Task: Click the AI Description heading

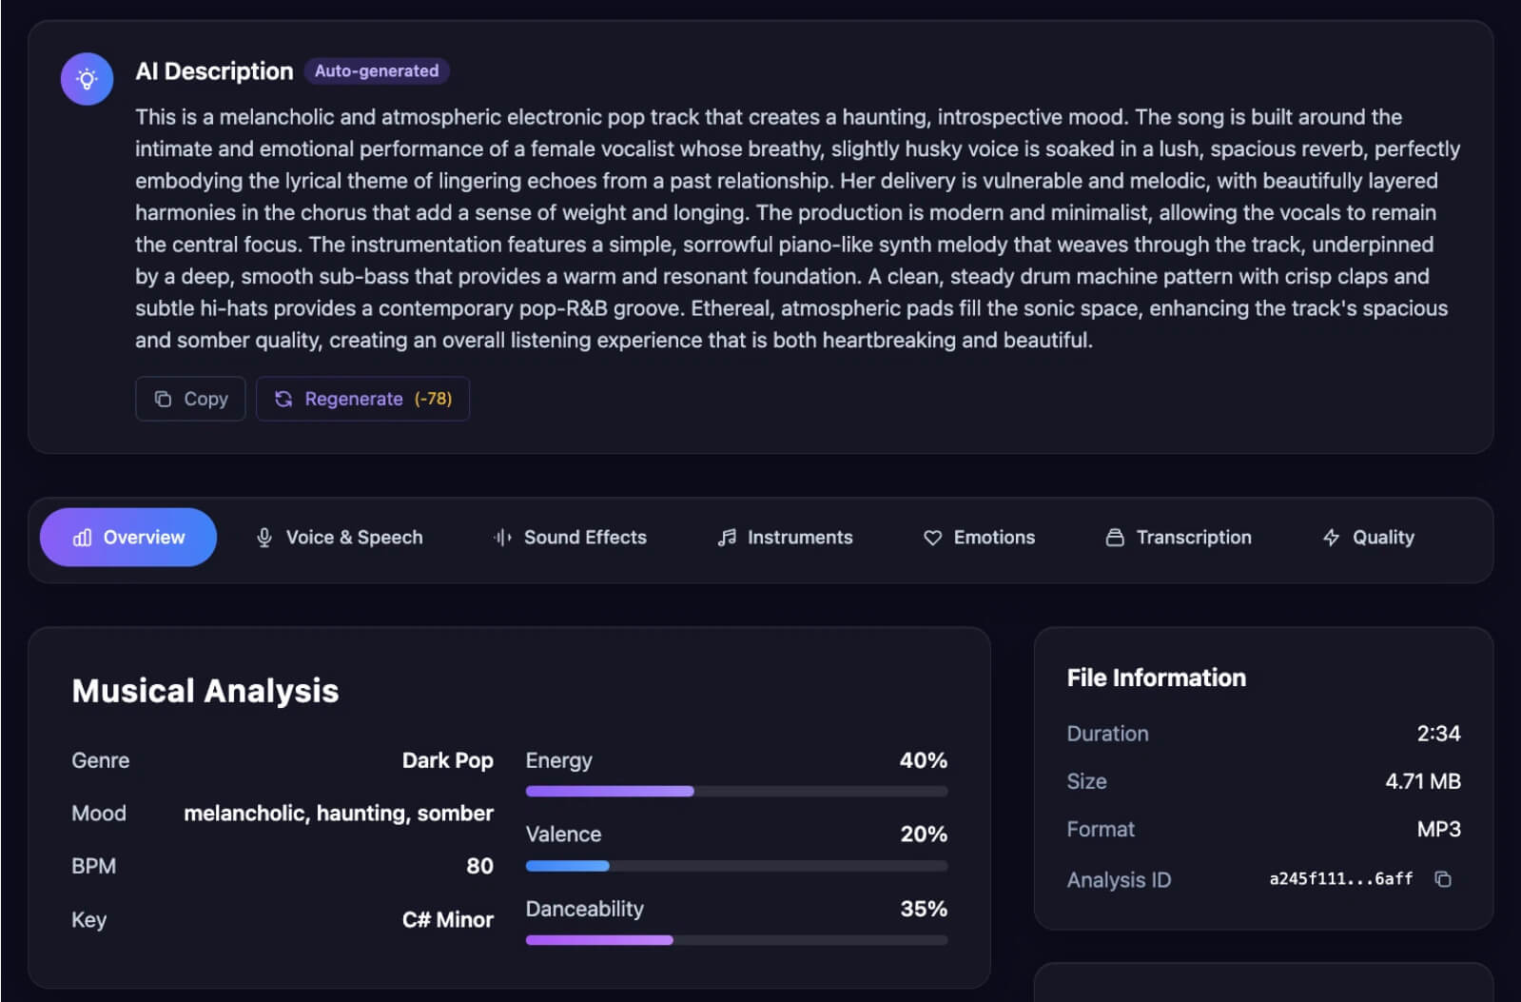Action: [x=214, y=71]
